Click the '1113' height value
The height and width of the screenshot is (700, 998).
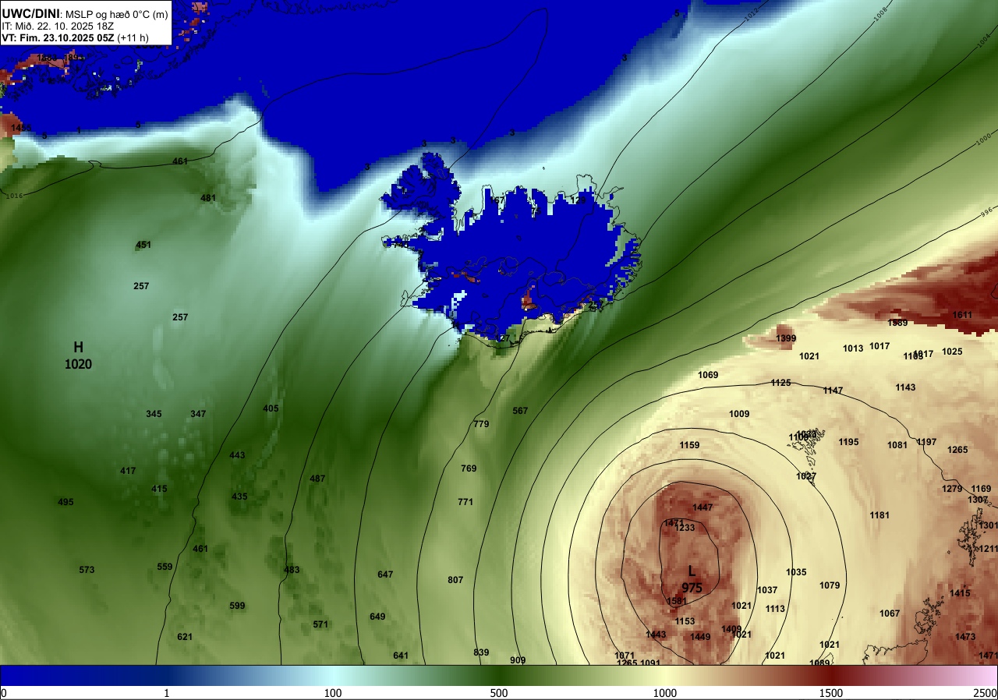[x=775, y=609]
